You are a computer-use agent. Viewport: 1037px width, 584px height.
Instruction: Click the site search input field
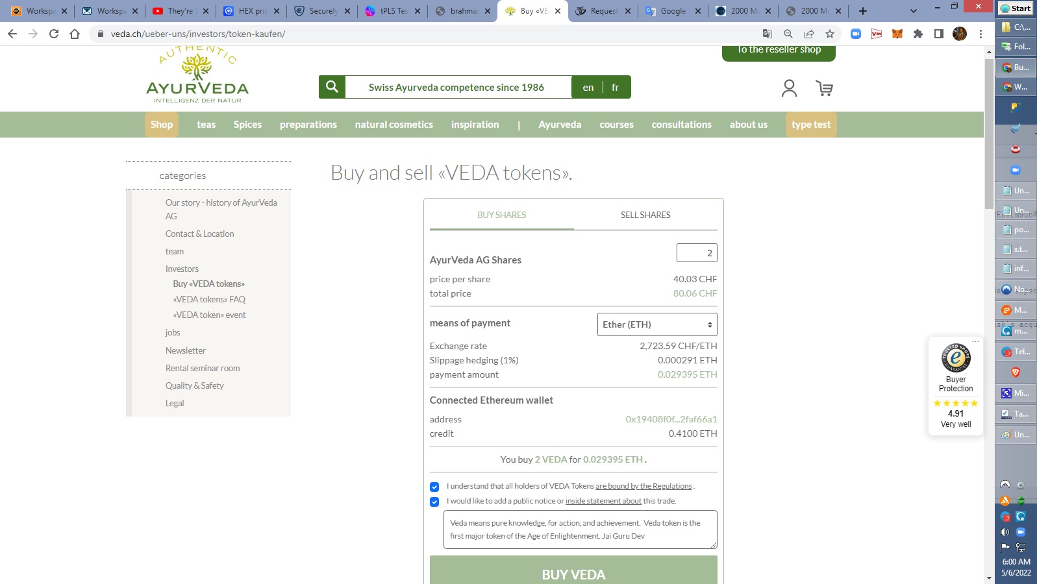(x=458, y=87)
